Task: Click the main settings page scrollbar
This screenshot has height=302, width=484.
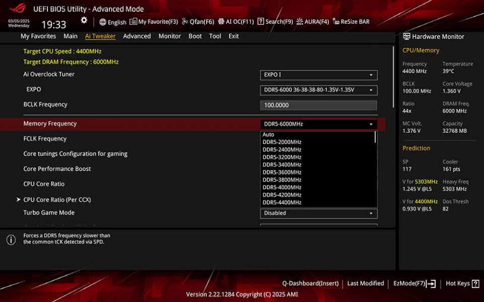Action: click(393, 77)
